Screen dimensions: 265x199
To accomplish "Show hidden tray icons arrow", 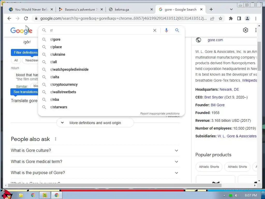I will (224, 195).
